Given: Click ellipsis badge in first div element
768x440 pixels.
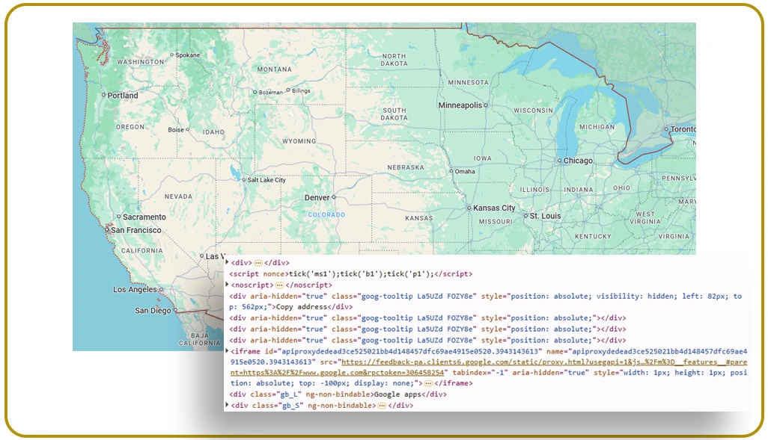Looking at the screenshot, I should click(x=258, y=263).
